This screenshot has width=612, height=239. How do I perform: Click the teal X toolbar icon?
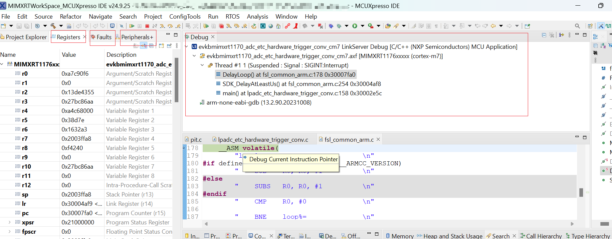pyautogui.click(x=263, y=26)
